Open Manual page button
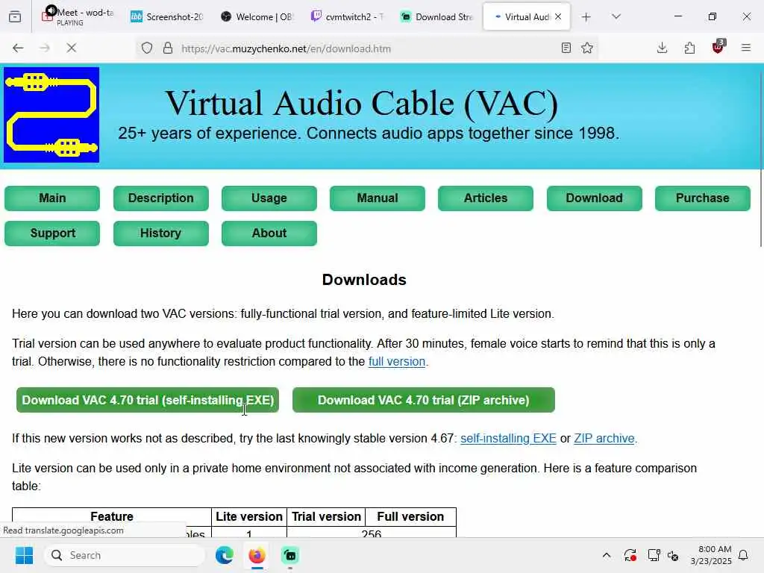This screenshot has width=764, height=573. 377,198
